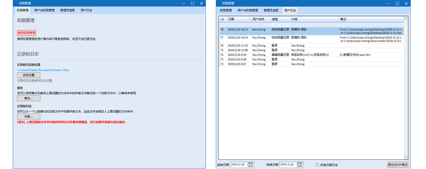Click the 备份... button

click(29, 98)
